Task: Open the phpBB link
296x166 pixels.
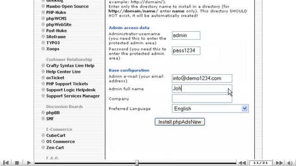Action: (x=53, y=113)
